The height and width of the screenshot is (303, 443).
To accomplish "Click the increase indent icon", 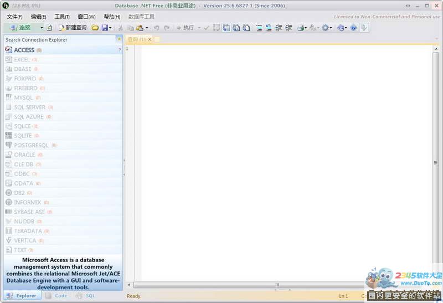I will [289, 28].
